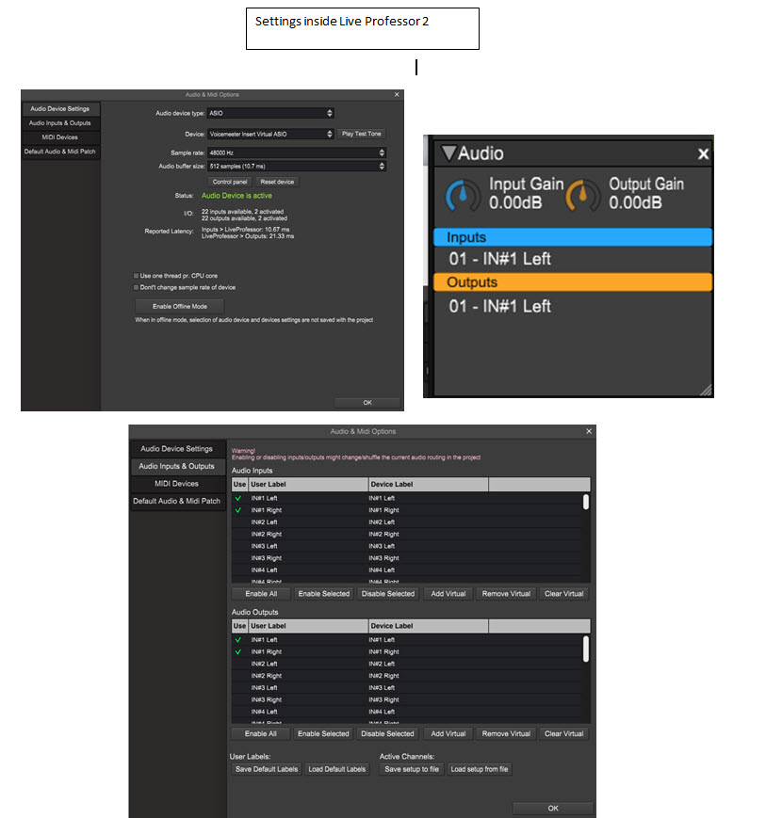
Task: Select IN#3 Left user label in Audio Inputs
Action: [x=264, y=546]
